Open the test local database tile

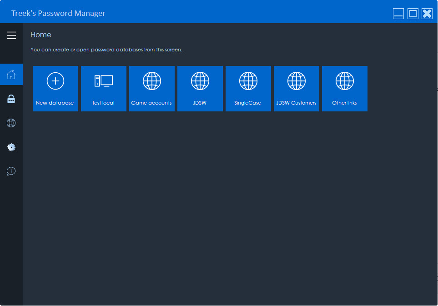point(104,89)
